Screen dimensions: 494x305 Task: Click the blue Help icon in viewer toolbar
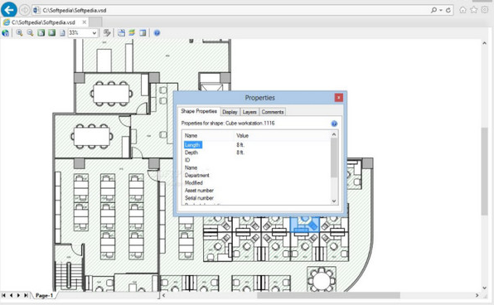(x=157, y=33)
